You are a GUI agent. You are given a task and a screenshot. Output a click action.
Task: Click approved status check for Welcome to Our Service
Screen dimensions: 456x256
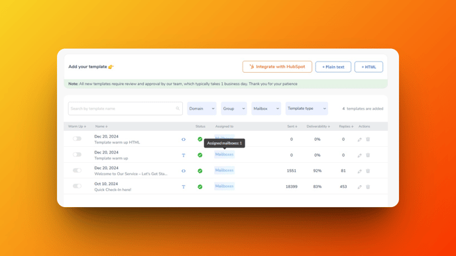point(199,171)
